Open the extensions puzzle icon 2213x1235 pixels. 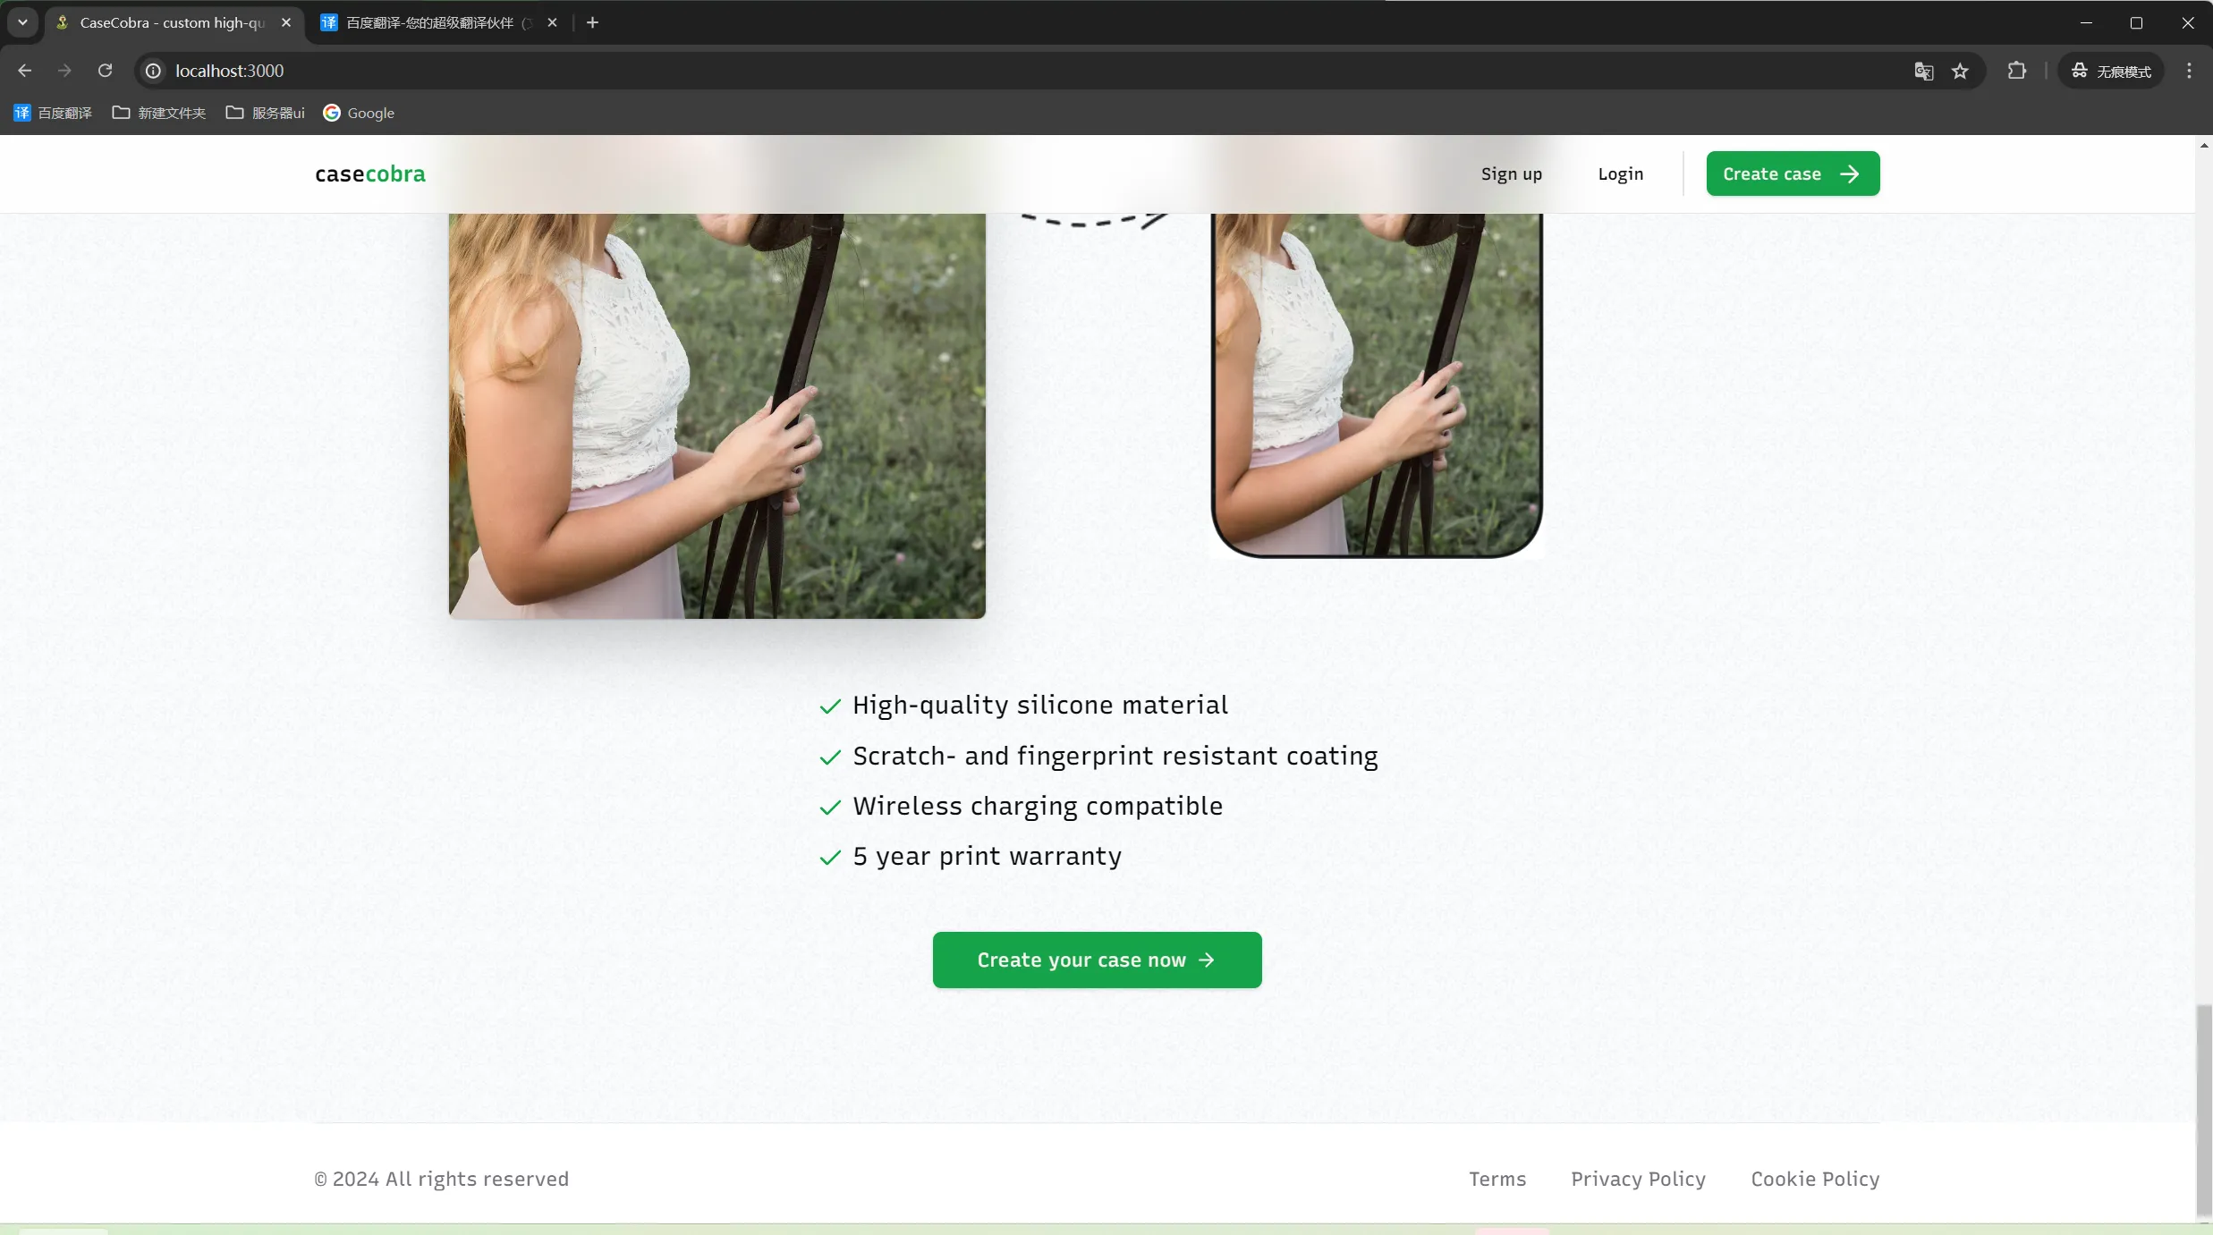(2017, 71)
